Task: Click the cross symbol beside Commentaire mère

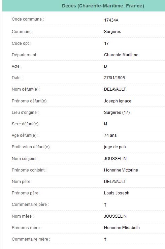Action: point(105,239)
